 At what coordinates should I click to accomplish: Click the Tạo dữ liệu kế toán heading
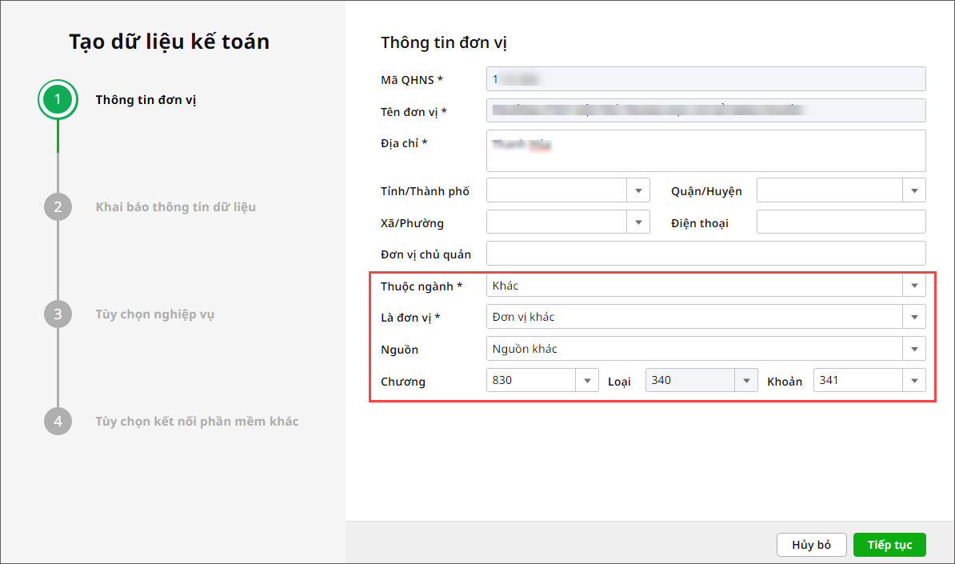(x=169, y=42)
